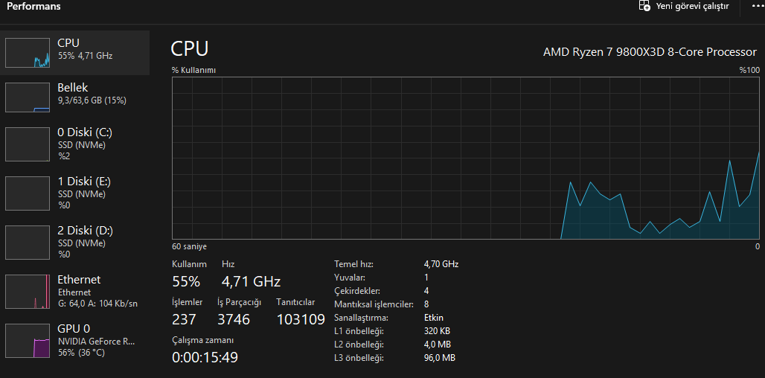Select the Bellek mini graph thumbnail
The width and height of the screenshot is (765, 378).
(28, 97)
